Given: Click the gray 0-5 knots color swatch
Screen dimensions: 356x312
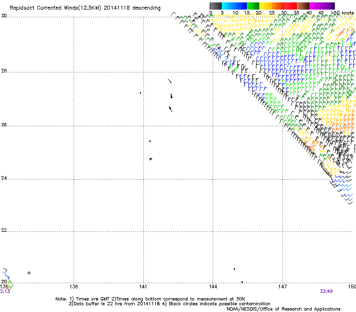Looking at the screenshot, I should pos(216,6).
